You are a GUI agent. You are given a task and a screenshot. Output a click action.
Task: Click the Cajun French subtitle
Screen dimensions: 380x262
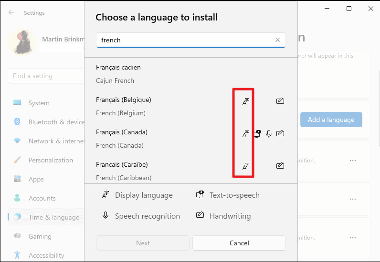pyautogui.click(x=115, y=81)
